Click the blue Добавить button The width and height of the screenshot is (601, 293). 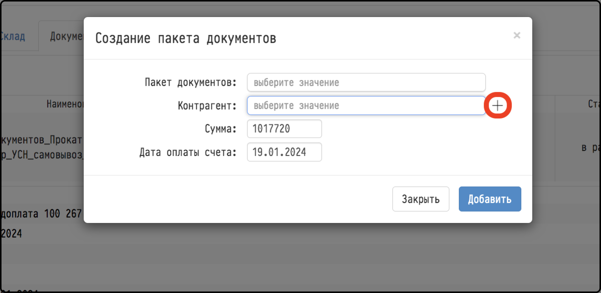pyautogui.click(x=490, y=199)
